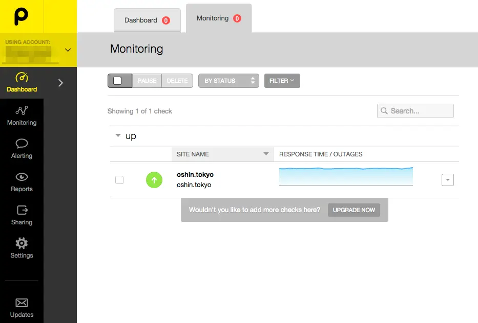Open the oshin.tokyo row actions dropdown
Image resolution: width=478 pixels, height=323 pixels.
pyautogui.click(x=447, y=180)
